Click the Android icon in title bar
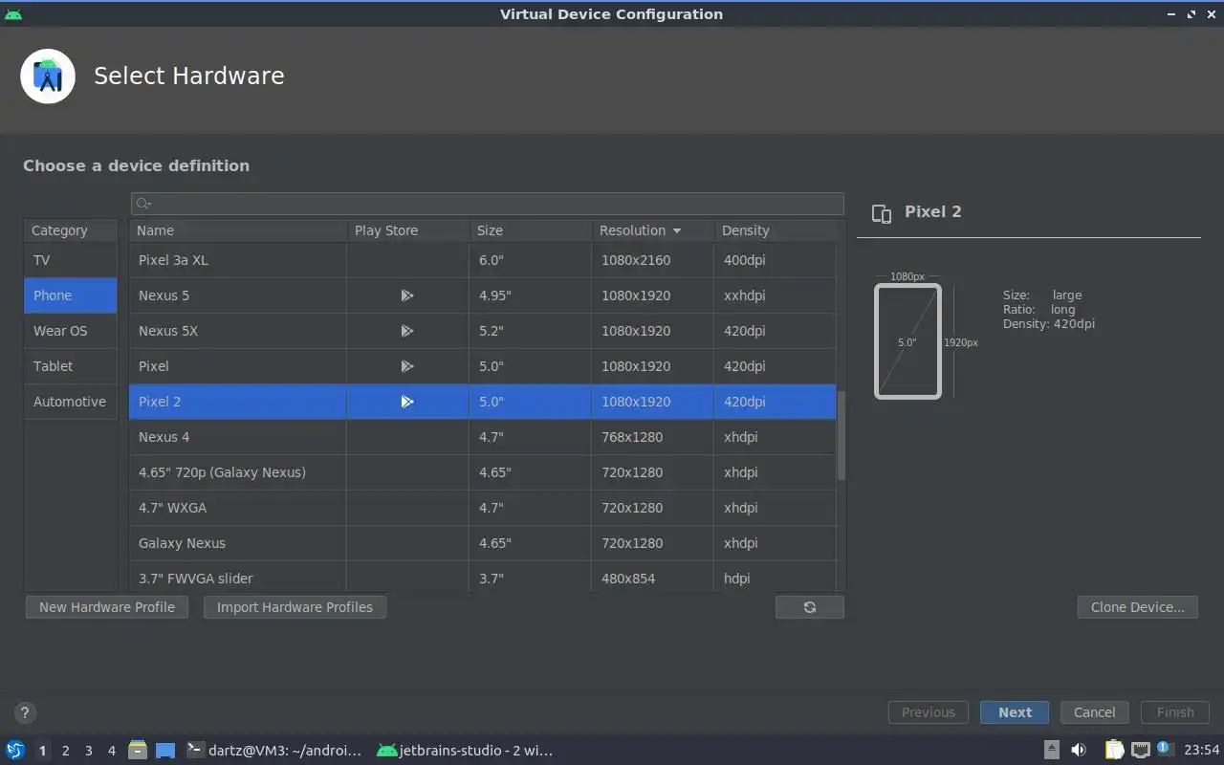 [x=13, y=14]
